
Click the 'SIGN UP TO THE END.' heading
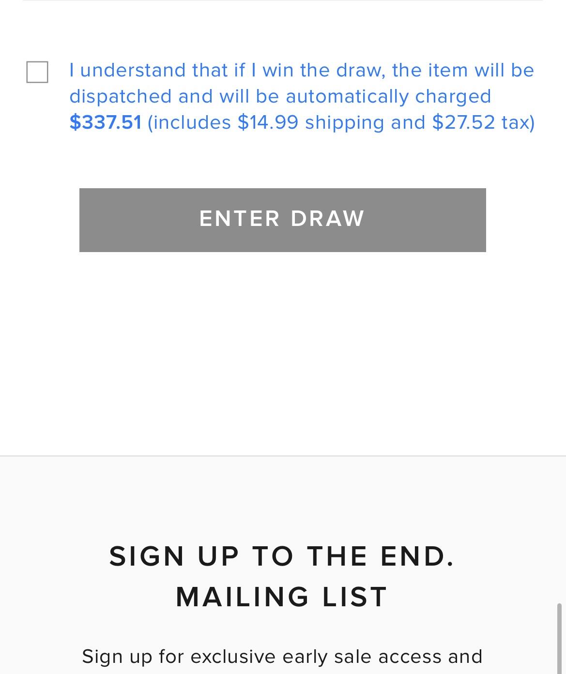click(282, 556)
